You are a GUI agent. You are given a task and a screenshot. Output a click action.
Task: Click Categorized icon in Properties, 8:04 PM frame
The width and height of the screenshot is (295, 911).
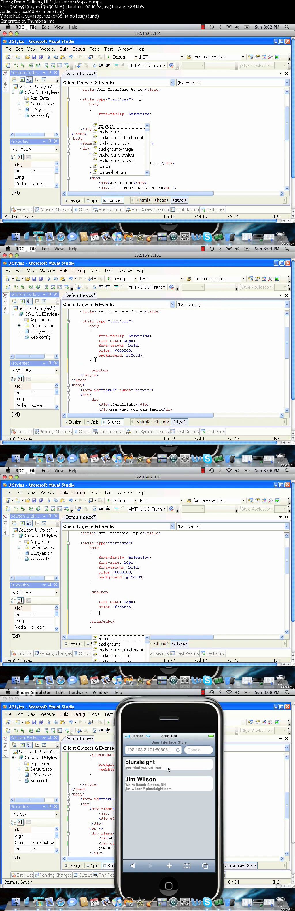(14, 379)
